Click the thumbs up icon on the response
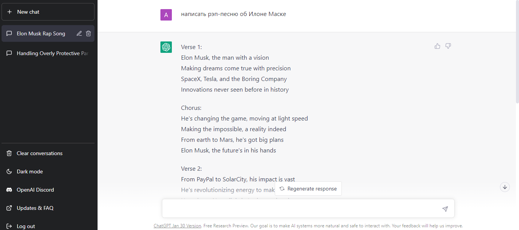The height and width of the screenshot is (230, 519). (x=437, y=46)
